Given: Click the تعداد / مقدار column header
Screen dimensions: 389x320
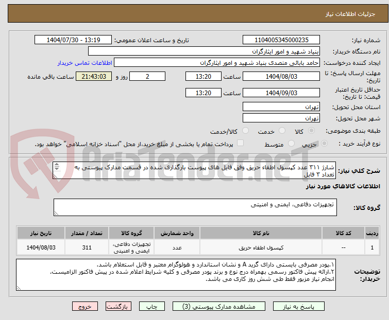Looking at the screenshot, I should tap(87, 233).
